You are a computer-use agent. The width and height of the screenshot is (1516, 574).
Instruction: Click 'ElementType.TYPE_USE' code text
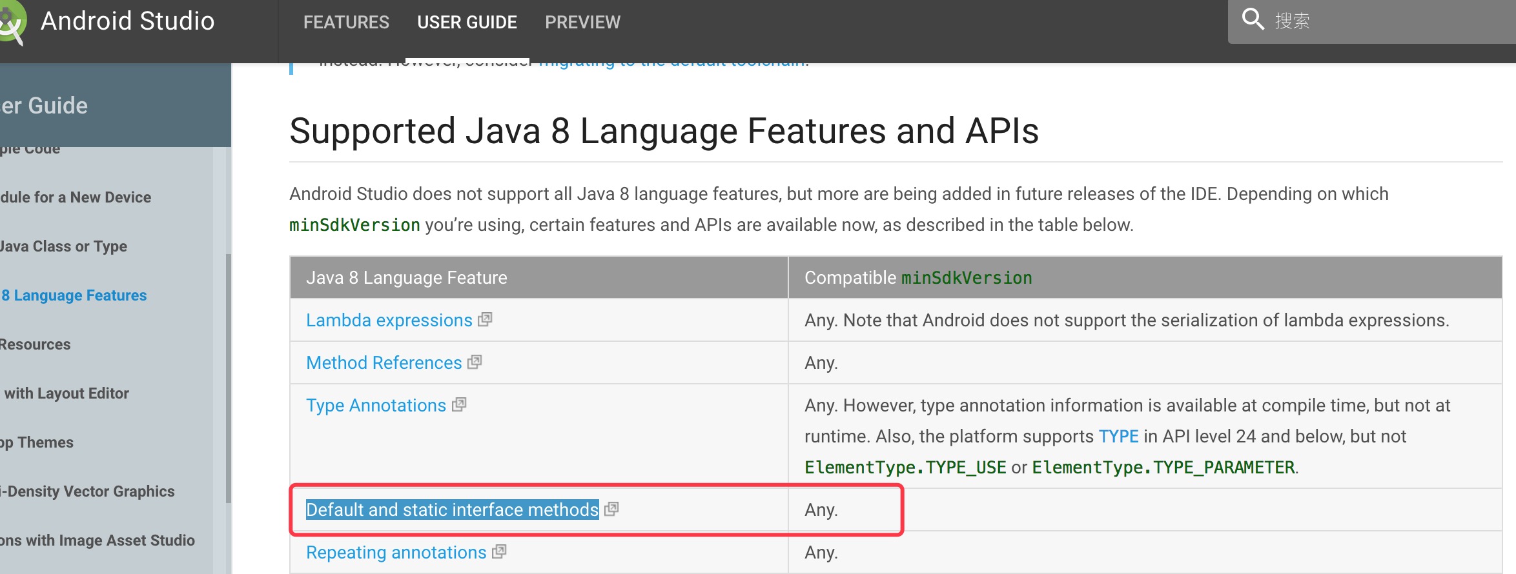click(905, 468)
